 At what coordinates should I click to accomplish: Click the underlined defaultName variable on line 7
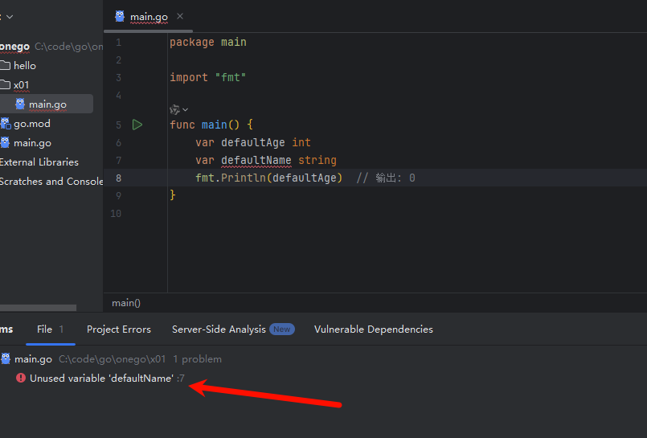pos(256,160)
